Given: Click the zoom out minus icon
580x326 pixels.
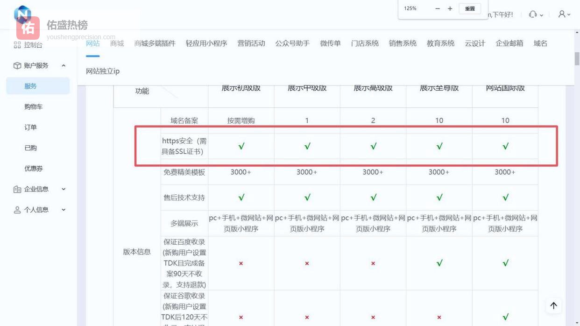Looking at the screenshot, I should 438,8.
